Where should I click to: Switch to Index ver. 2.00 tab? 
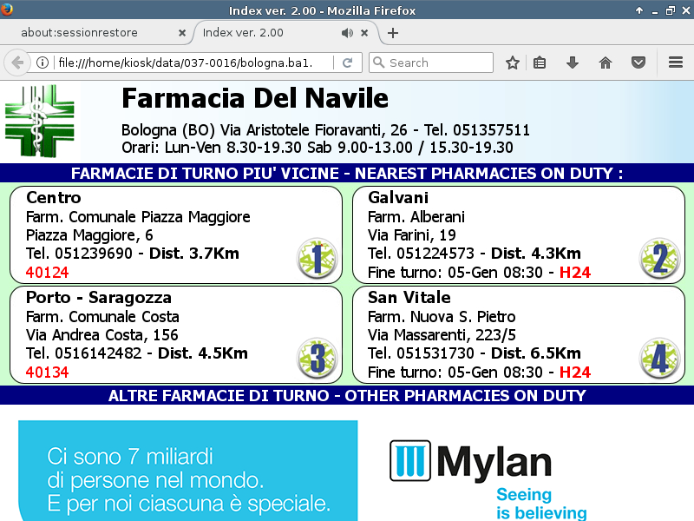coord(260,33)
